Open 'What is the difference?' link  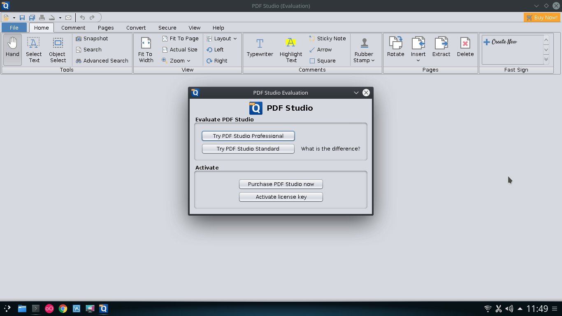click(x=330, y=149)
